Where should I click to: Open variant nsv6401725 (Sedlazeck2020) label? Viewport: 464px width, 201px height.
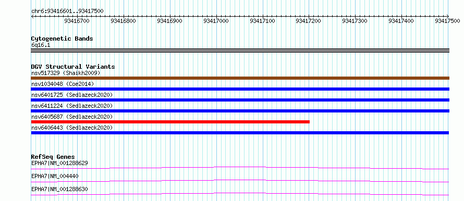pos(72,95)
